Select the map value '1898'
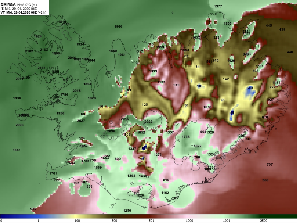The height and width of the screenshot is (223, 297). click(x=56, y=53)
